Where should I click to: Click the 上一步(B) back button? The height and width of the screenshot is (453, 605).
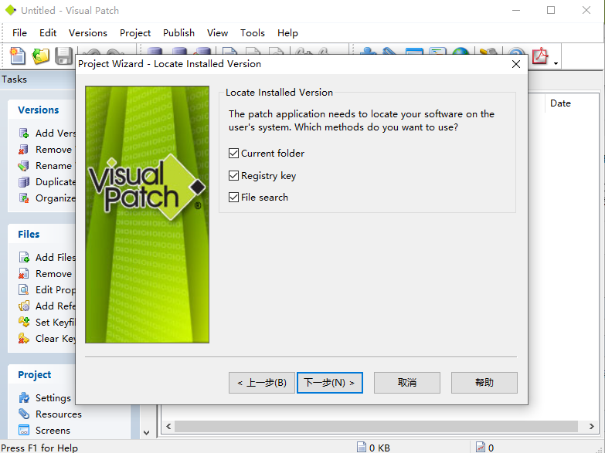tap(262, 383)
